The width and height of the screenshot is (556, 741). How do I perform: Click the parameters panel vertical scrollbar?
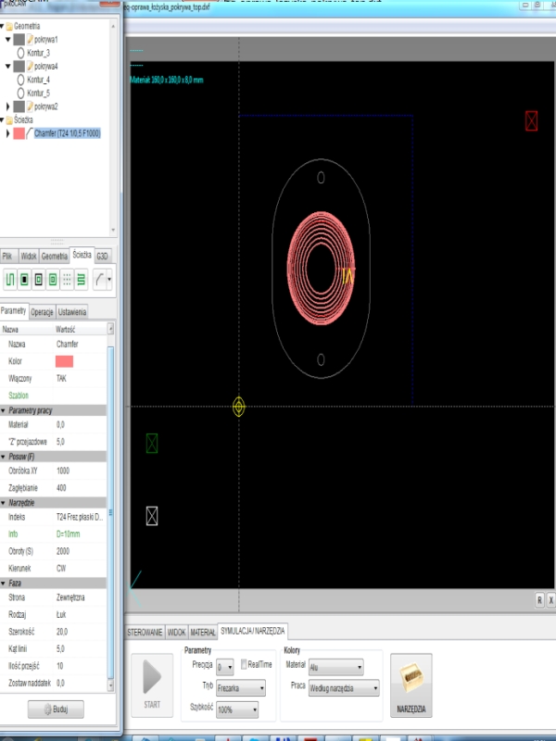[x=110, y=512]
